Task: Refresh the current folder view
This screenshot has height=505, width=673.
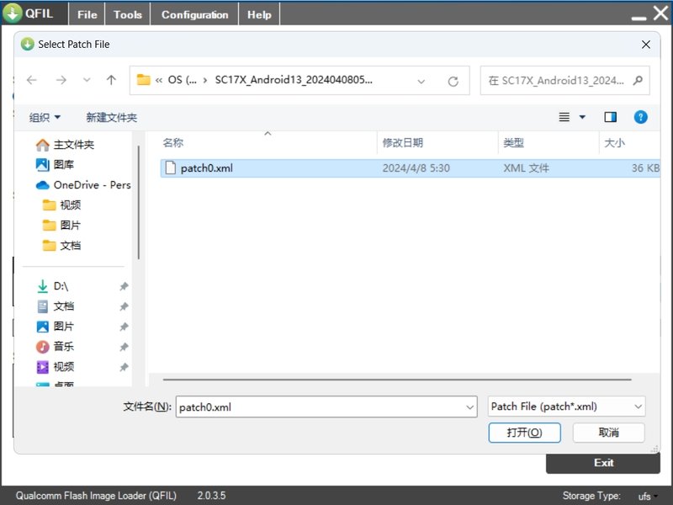Action: 453,81
